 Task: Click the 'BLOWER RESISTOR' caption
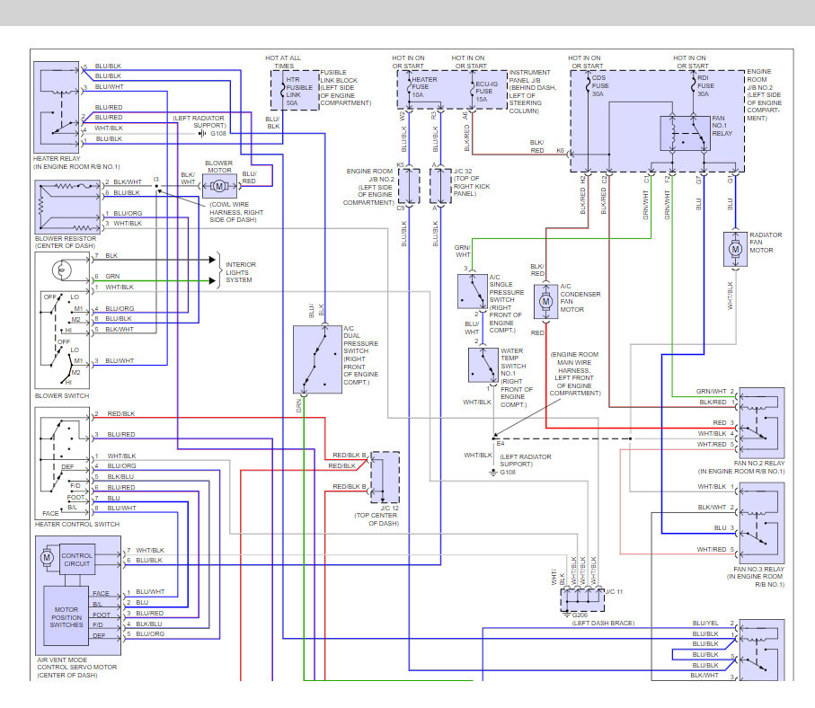(66, 239)
